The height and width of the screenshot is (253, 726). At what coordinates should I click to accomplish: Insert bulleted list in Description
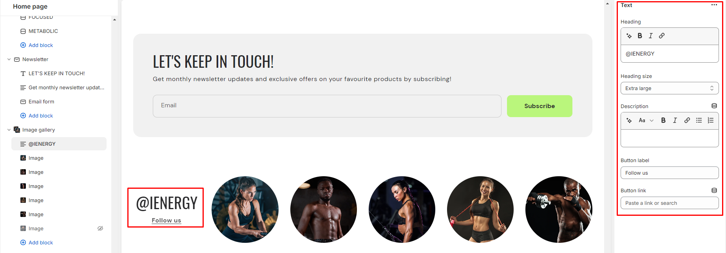[x=699, y=120]
